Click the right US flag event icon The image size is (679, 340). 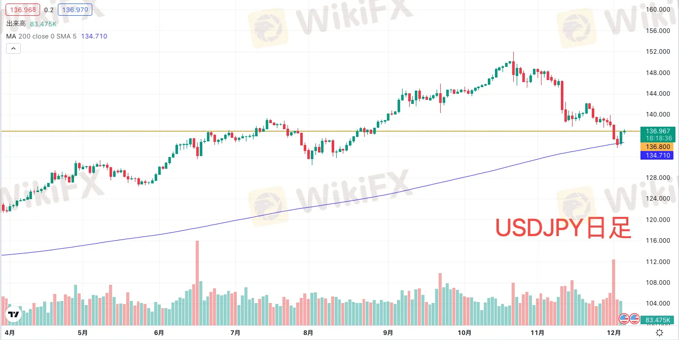pos(634,319)
